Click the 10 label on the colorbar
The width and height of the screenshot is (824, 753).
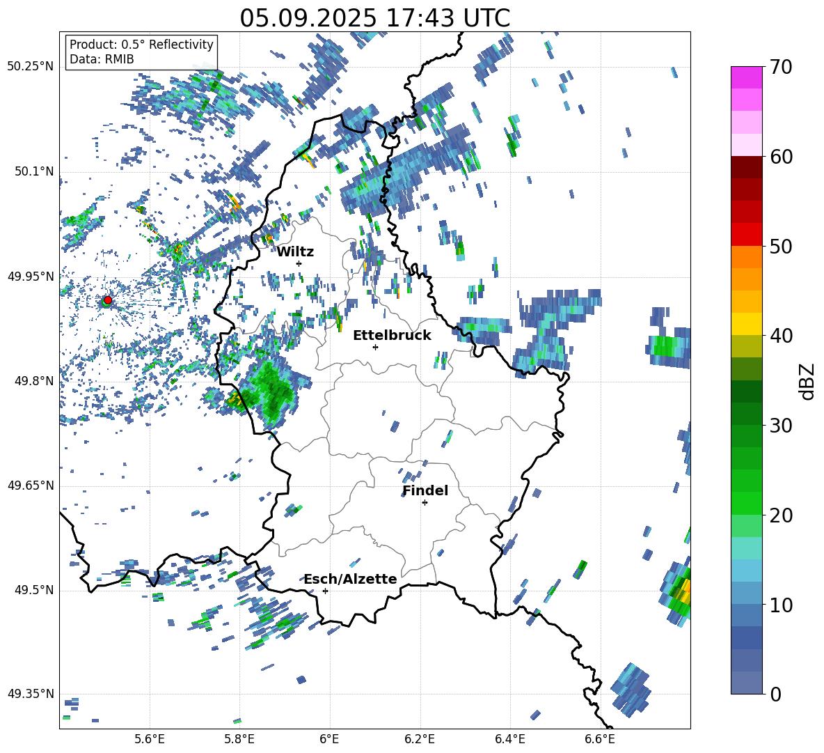pos(781,605)
